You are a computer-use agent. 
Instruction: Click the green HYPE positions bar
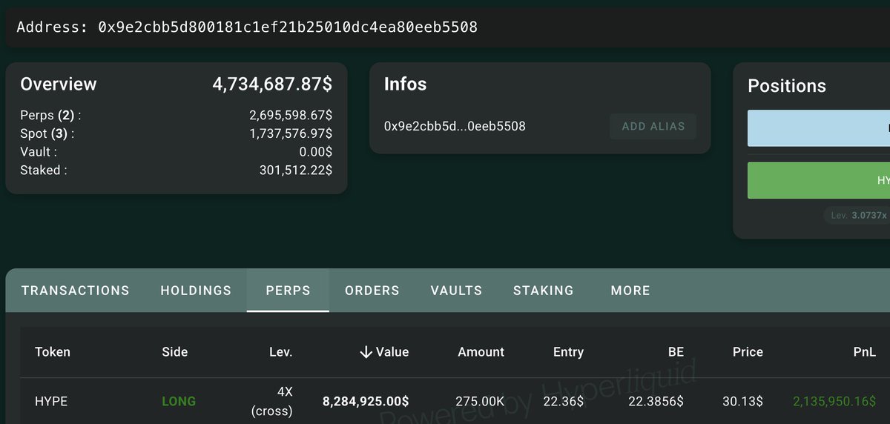click(819, 180)
